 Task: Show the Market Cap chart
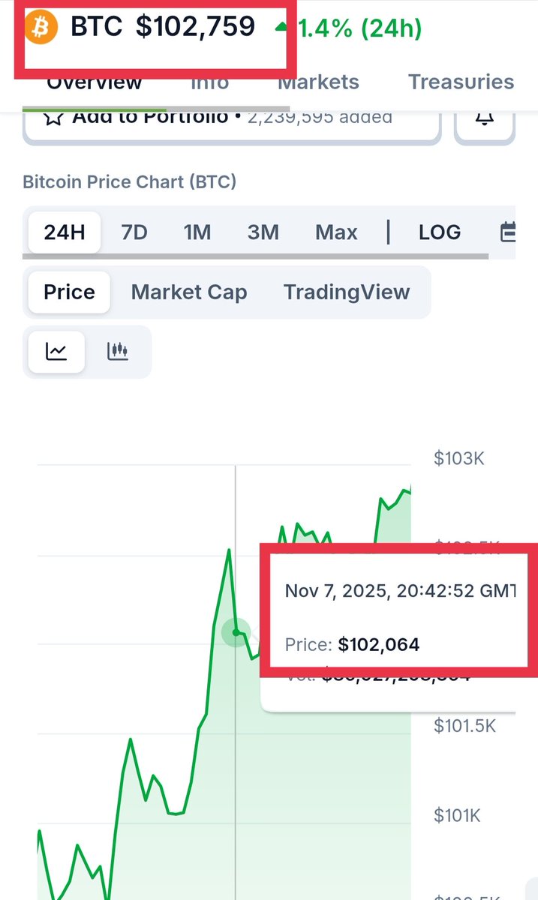point(189,292)
